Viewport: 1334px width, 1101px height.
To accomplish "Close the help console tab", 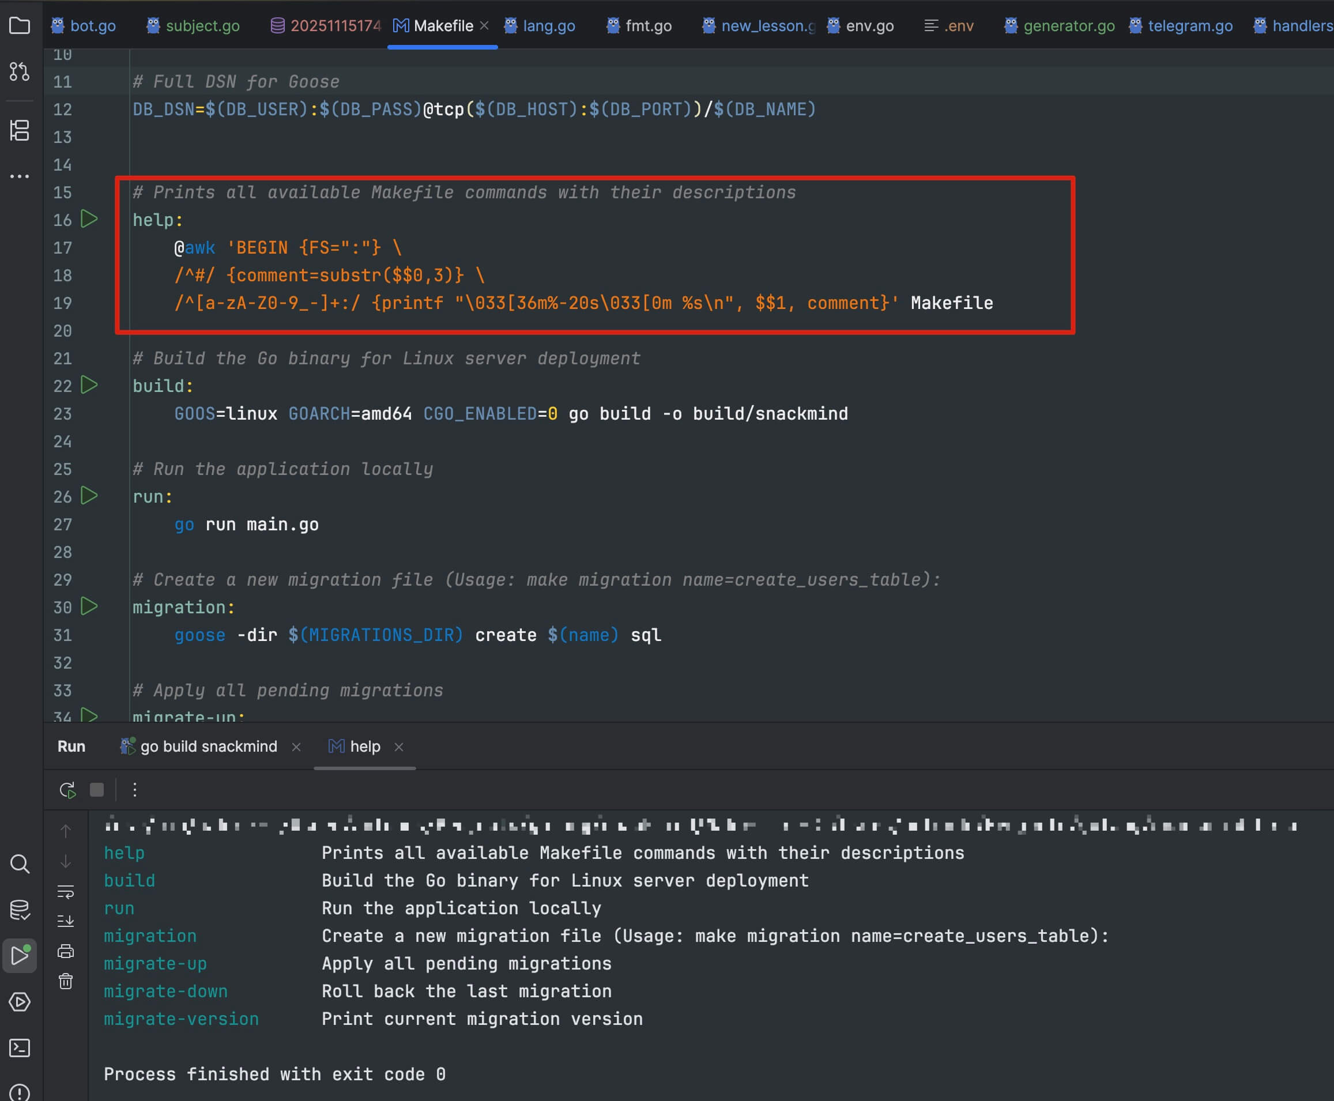I will coord(400,747).
